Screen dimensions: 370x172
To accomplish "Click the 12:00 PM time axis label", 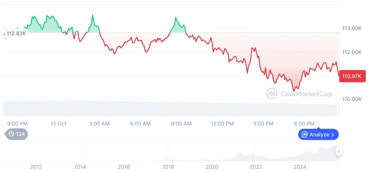I will (x=222, y=124).
